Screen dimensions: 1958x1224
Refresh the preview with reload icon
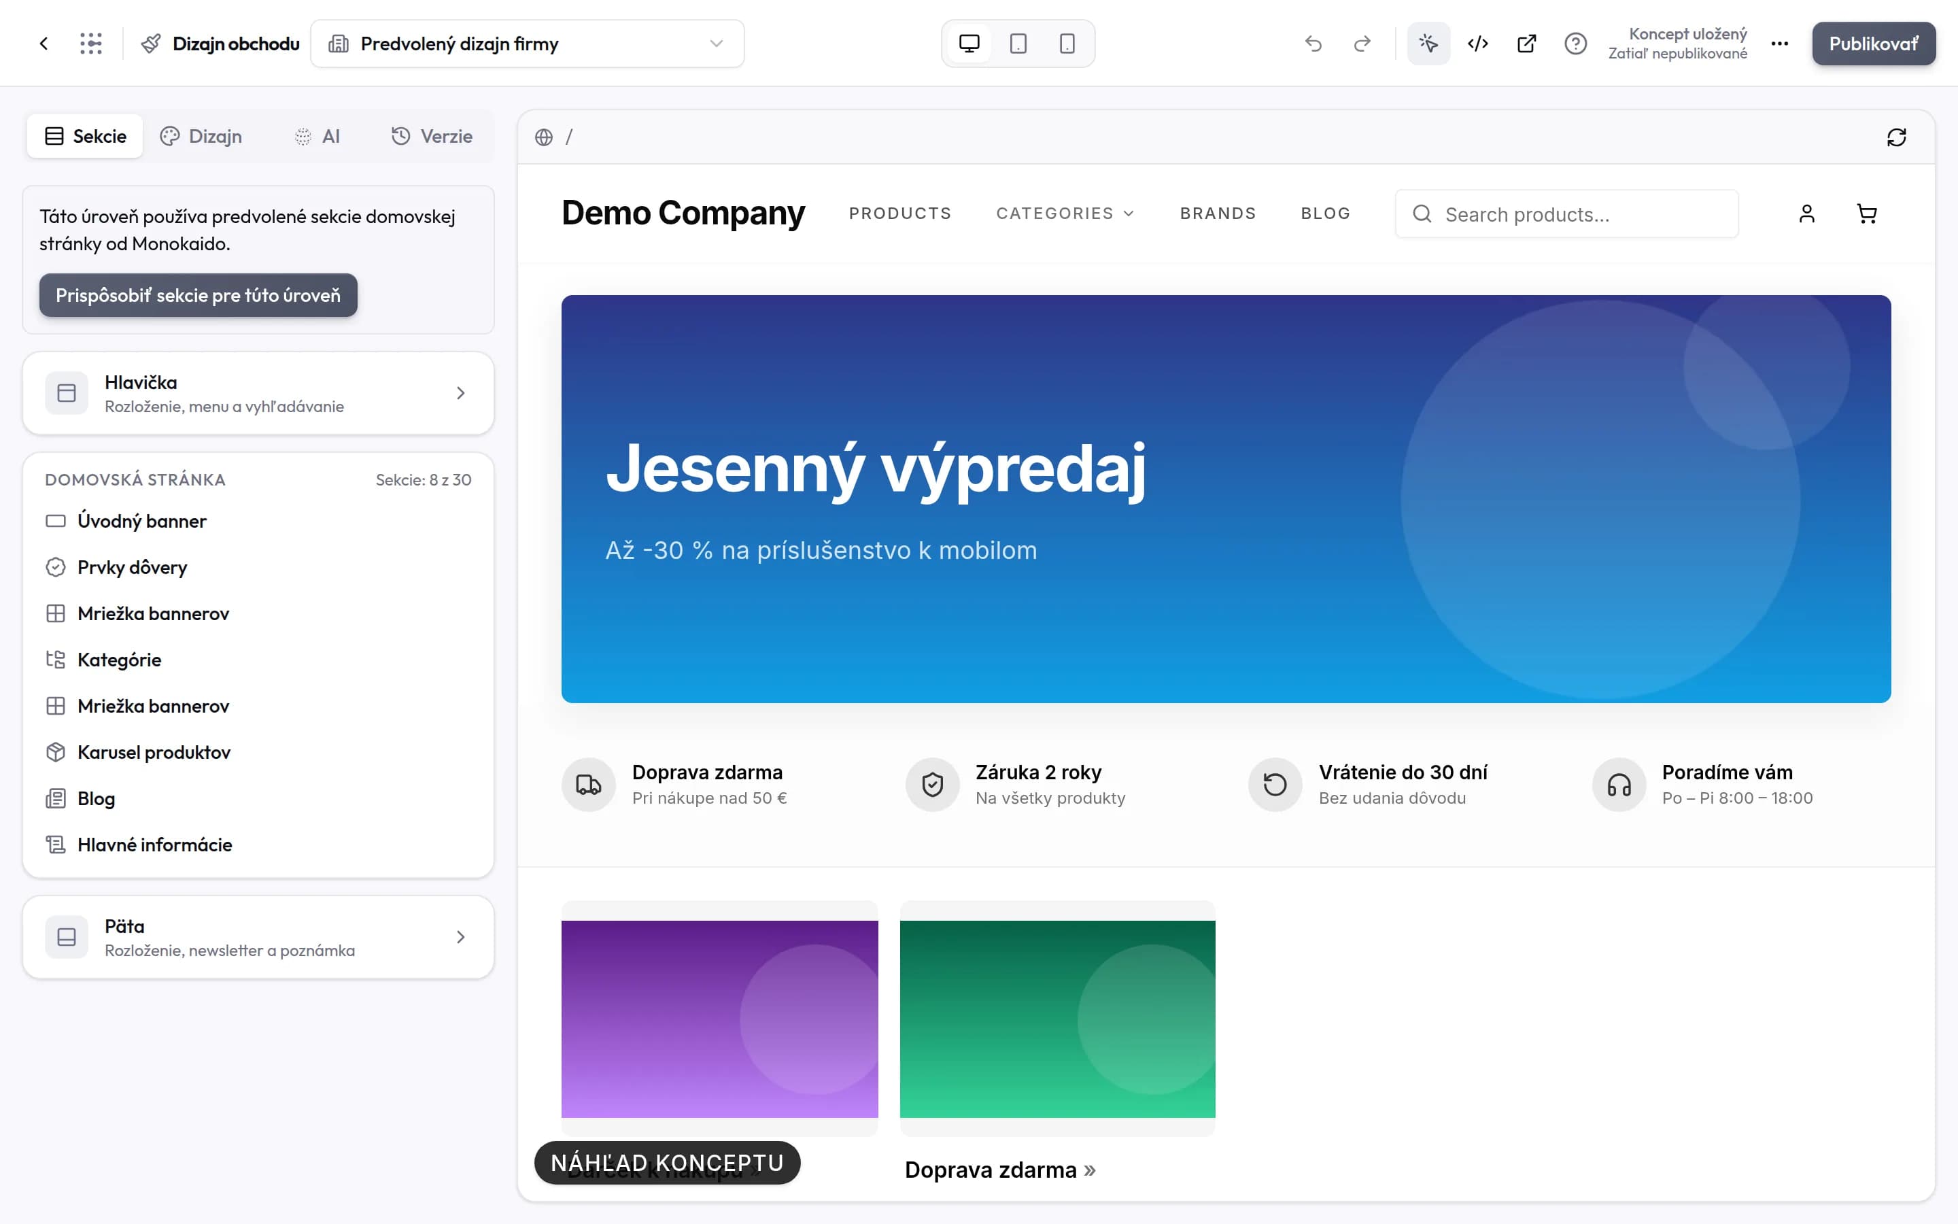[1897, 137]
